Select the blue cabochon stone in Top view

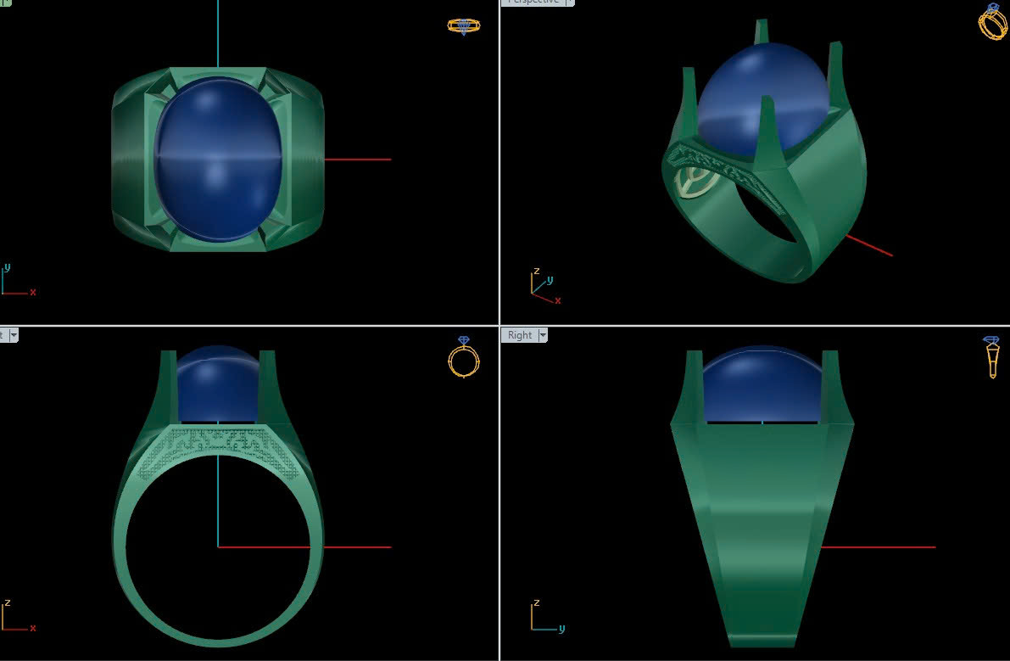pos(218,159)
